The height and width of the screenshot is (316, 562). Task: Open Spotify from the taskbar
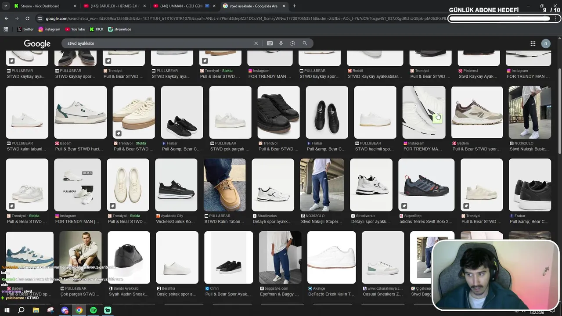click(x=94, y=310)
